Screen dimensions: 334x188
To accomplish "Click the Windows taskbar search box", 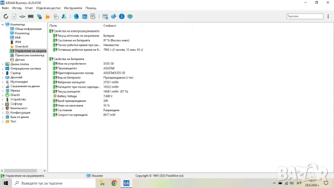I will tap(54, 183).
